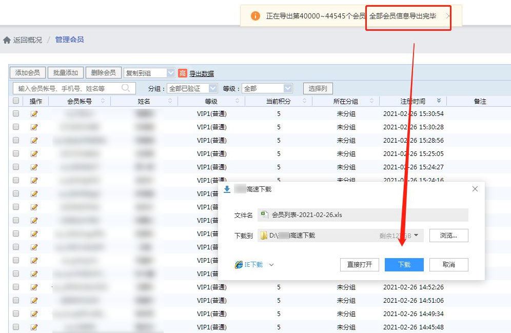The width and height of the screenshot is (511, 333).
Task: Tick the checkbox in the last visible row
Action: point(16,327)
